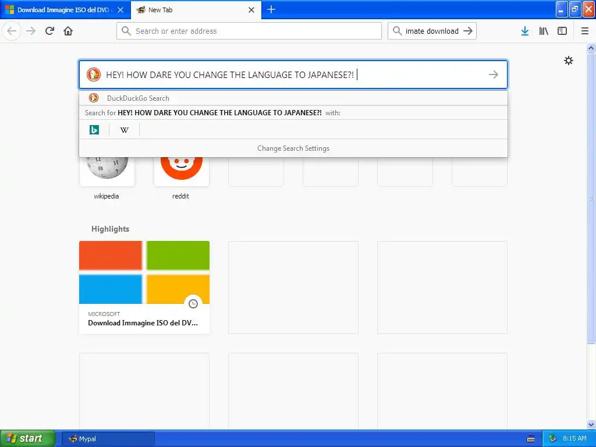Image resolution: width=596 pixels, height=447 pixels.
Task: Focus the 'Search or enter address' bar
Action: pos(249,31)
